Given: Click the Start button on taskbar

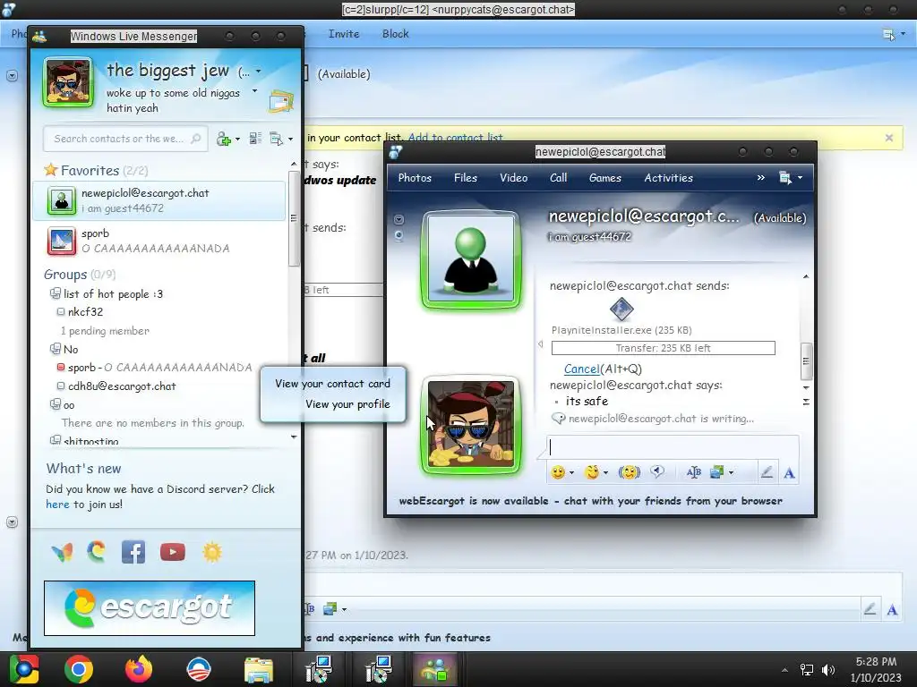Looking at the screenshot, I should tap(22, 669).
